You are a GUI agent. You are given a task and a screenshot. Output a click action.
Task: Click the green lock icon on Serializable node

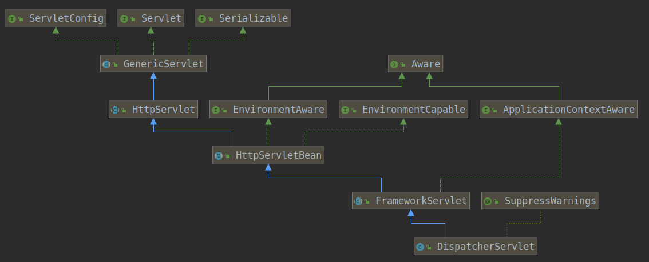coord(211,19)
